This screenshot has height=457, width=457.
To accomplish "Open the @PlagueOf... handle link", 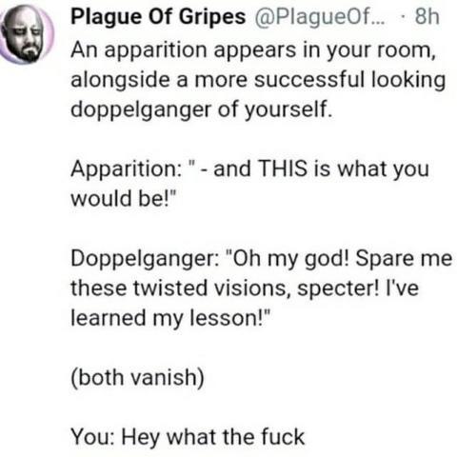I will (x=319, y=17).
